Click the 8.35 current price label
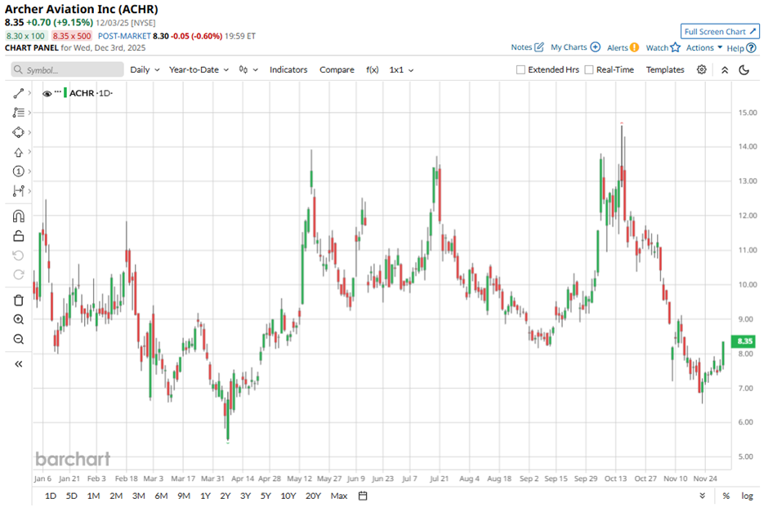 click(x=744, y=341)
